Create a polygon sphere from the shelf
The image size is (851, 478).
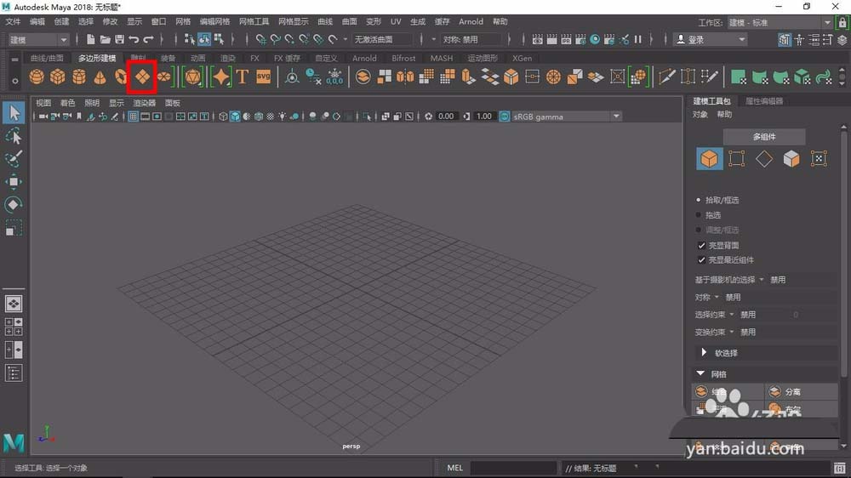click(x=37, y=77)
